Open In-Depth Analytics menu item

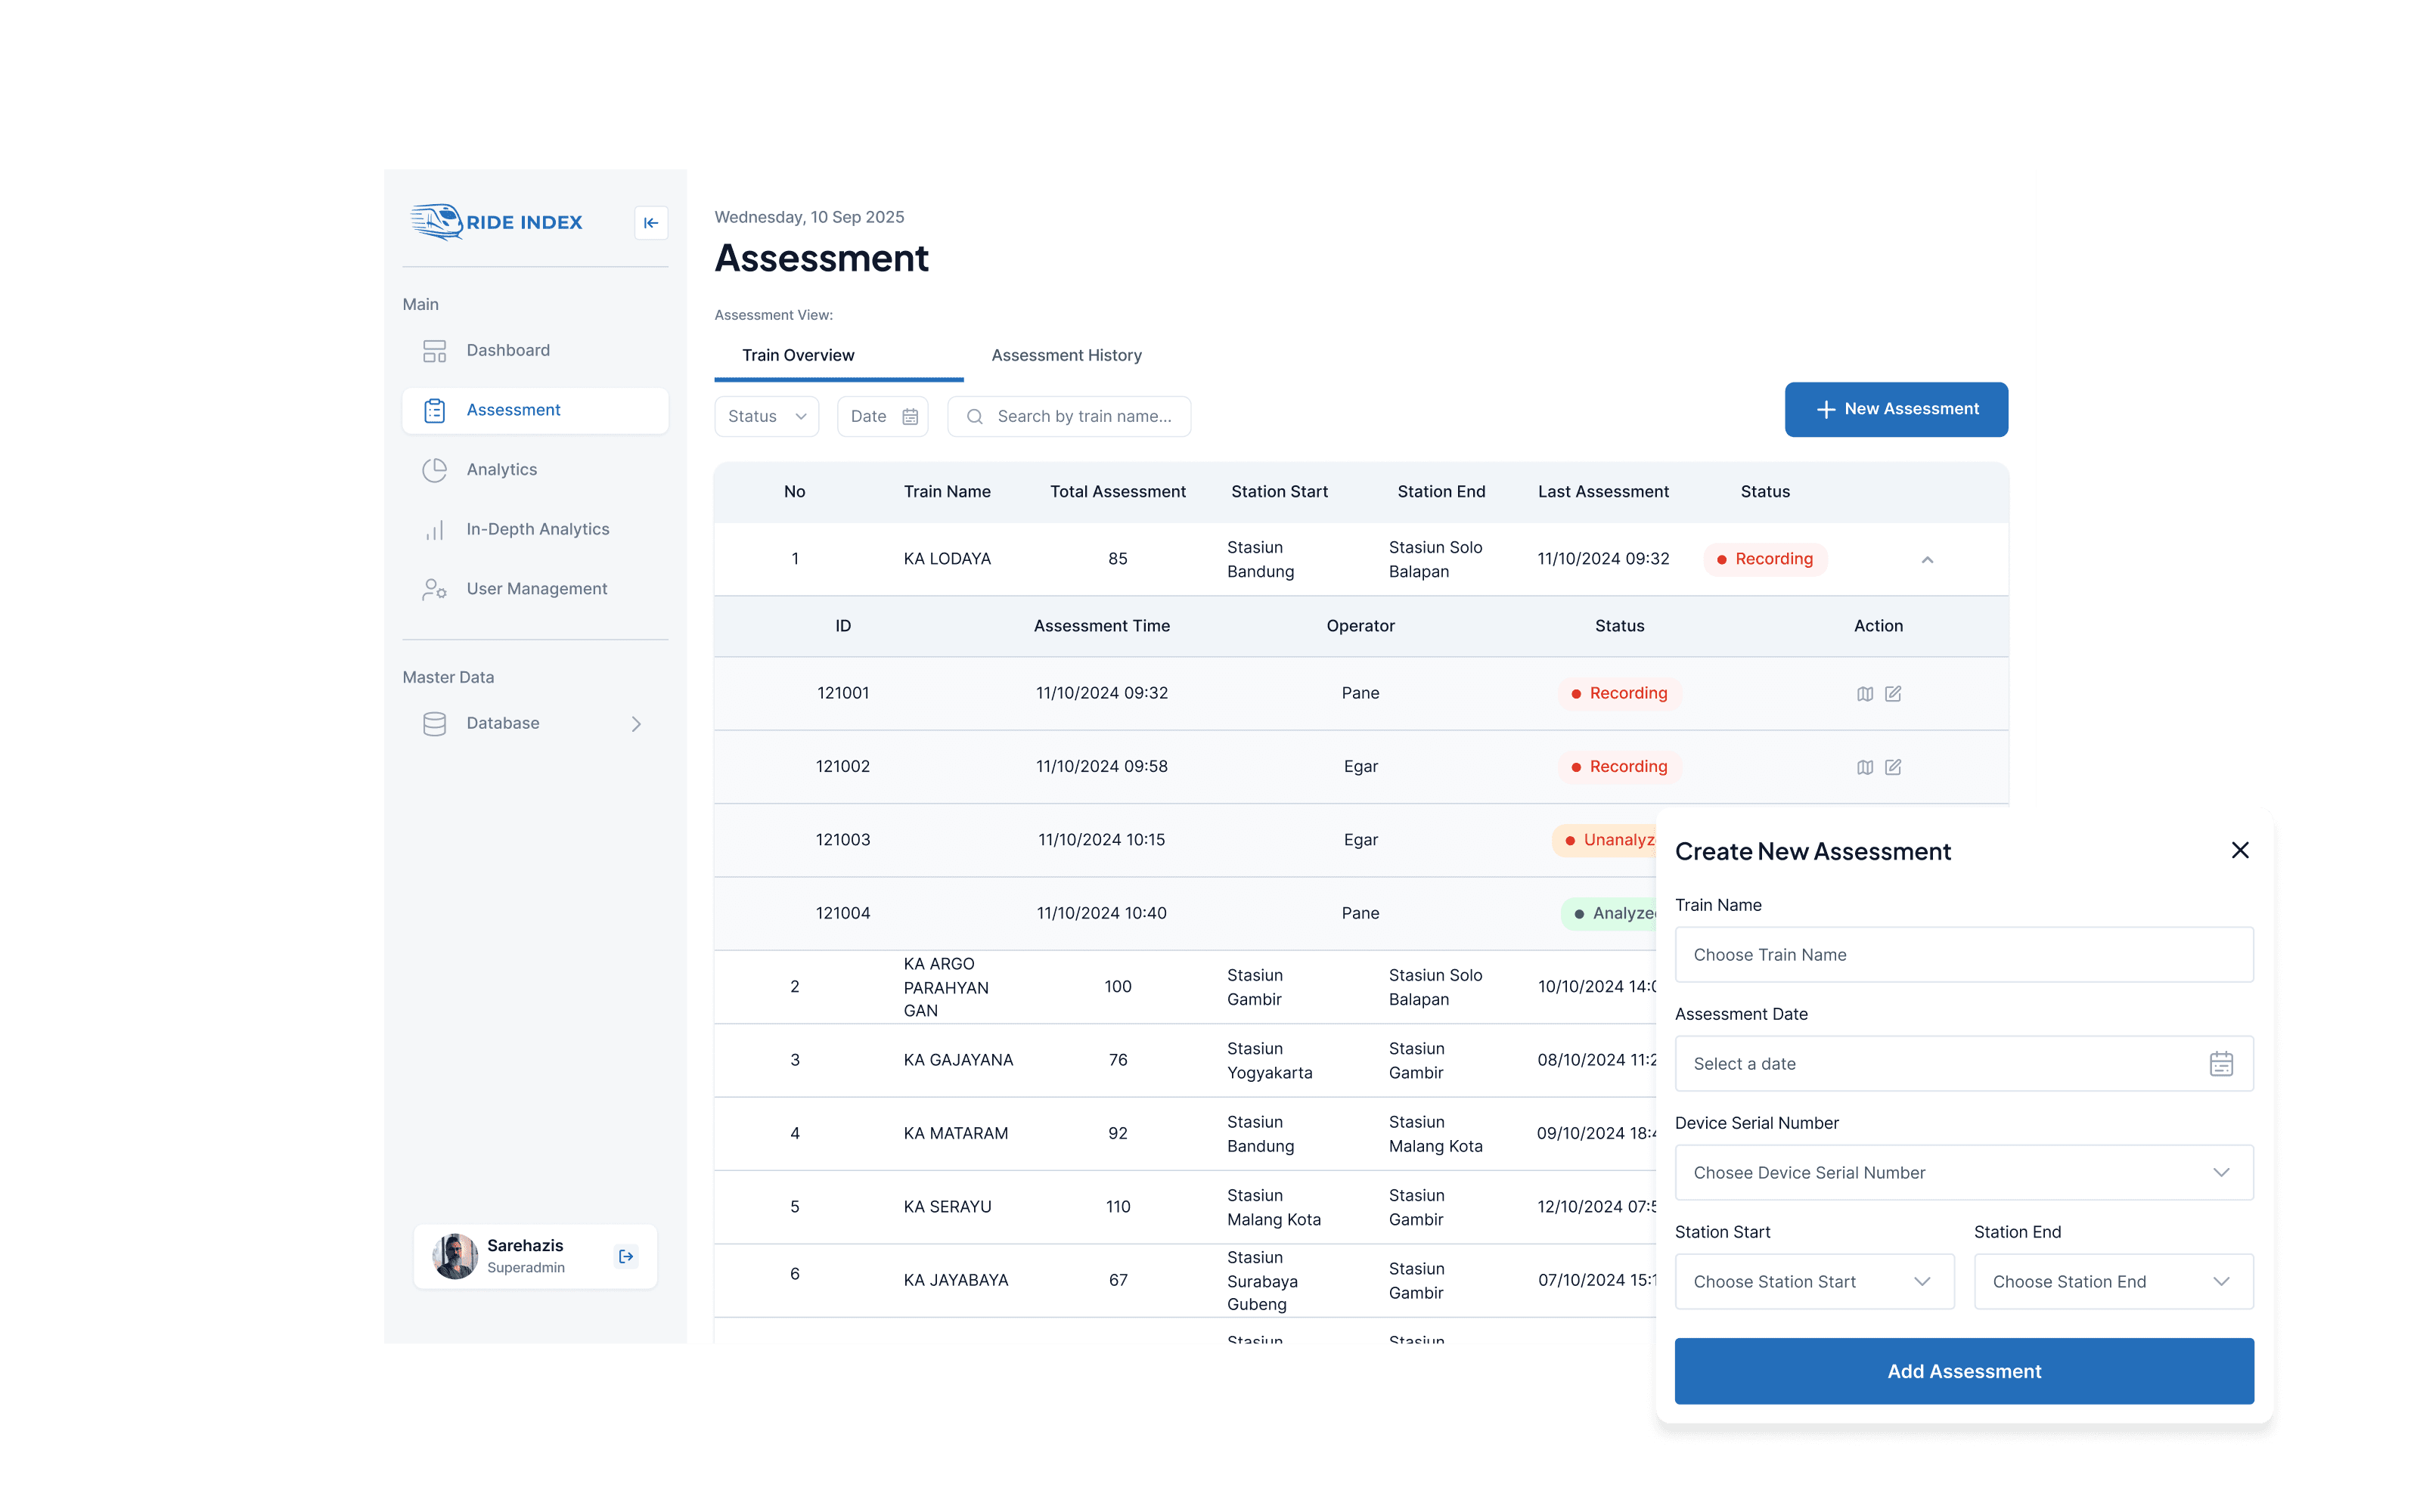(x=535, y=530)
